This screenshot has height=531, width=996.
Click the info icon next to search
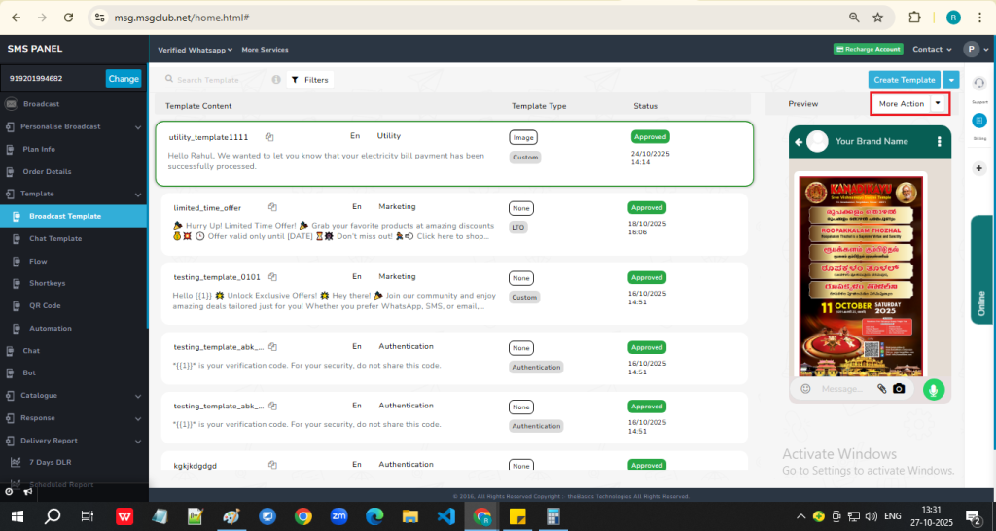276,80
